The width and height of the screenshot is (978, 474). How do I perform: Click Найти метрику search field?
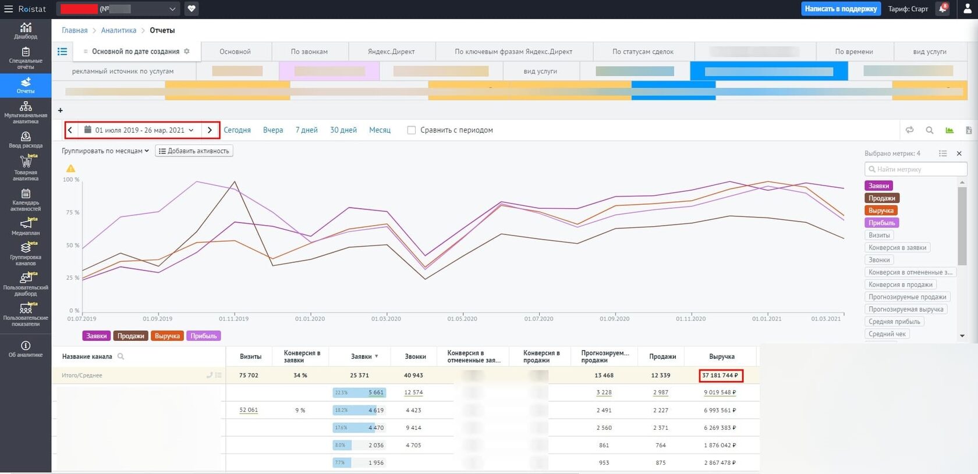916,169
